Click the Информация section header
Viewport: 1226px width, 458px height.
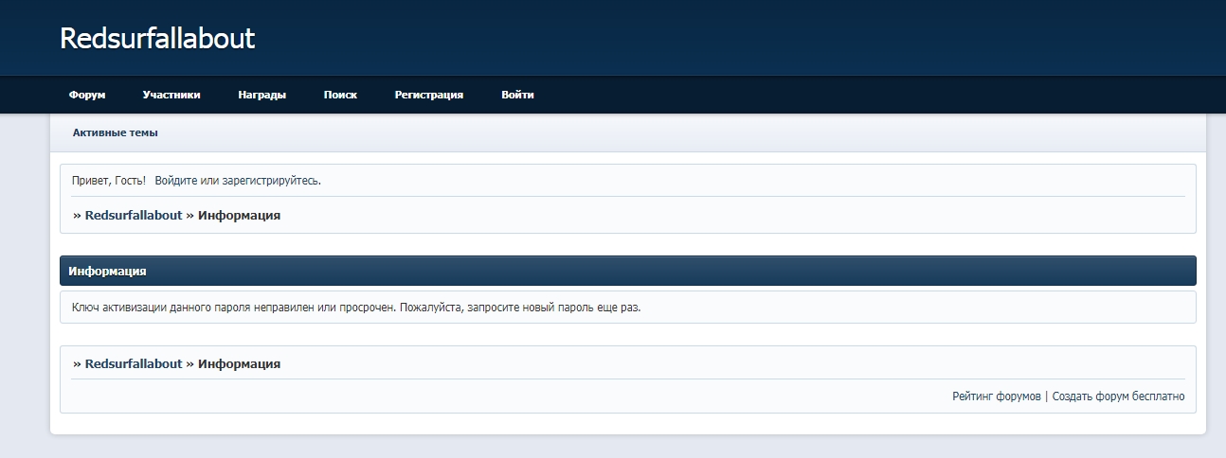point(628,271)
